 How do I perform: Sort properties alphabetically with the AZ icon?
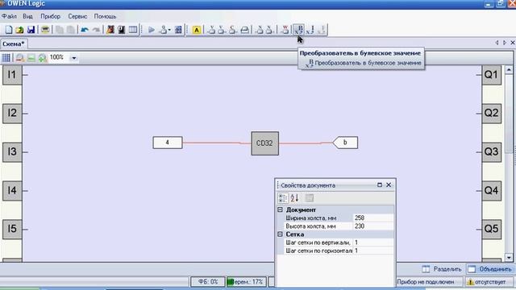(x=294, y=198)
